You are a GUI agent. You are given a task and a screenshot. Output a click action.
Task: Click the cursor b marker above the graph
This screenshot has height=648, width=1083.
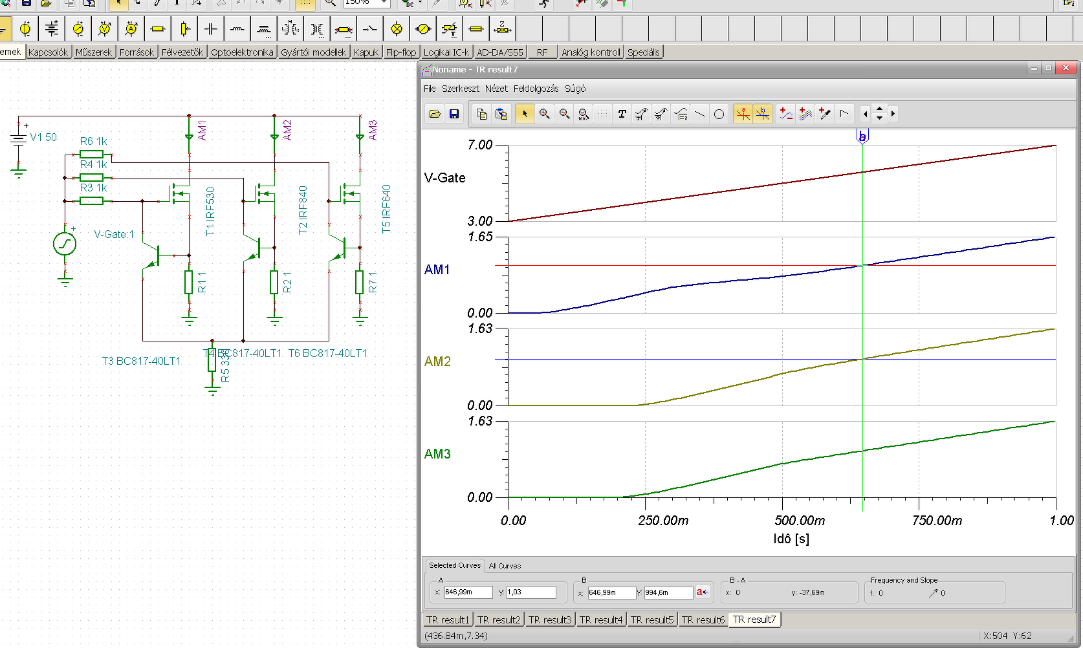click(862, 136)
